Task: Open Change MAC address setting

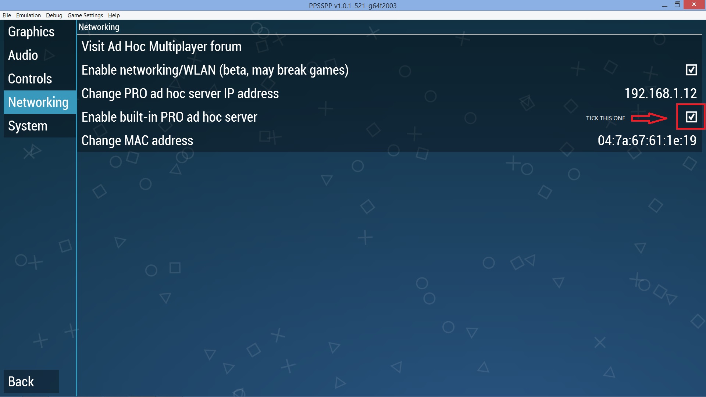Action: pos(137,141)
